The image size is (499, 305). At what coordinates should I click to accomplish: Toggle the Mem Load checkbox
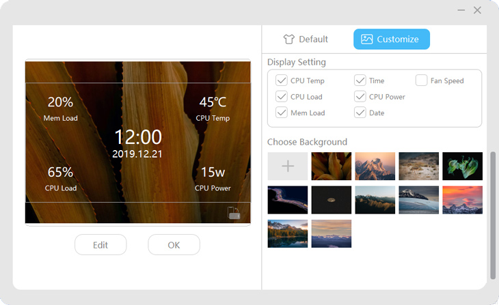point(282,113)
